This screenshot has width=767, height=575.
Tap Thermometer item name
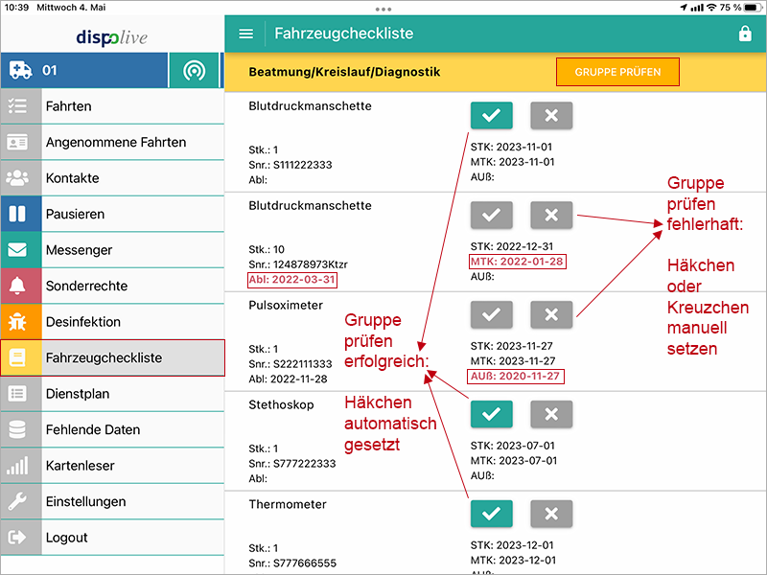click(288, 505)
